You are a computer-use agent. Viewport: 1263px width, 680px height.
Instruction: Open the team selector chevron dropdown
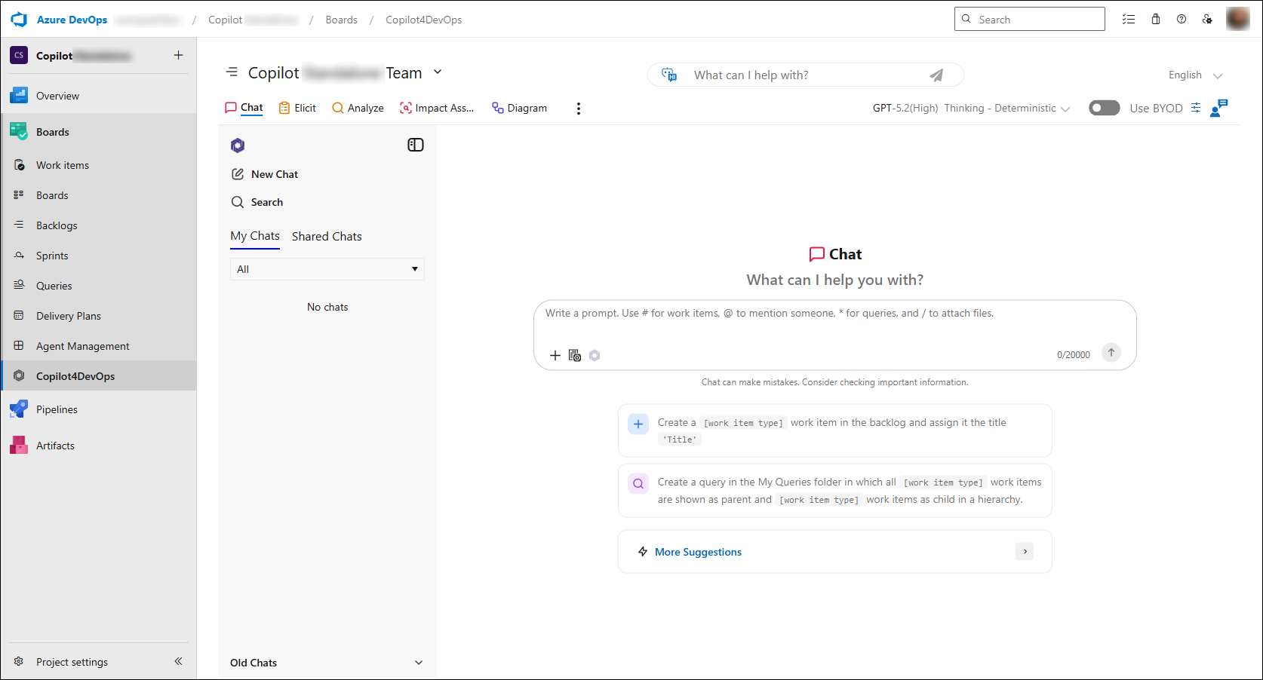tap(438, 72)
